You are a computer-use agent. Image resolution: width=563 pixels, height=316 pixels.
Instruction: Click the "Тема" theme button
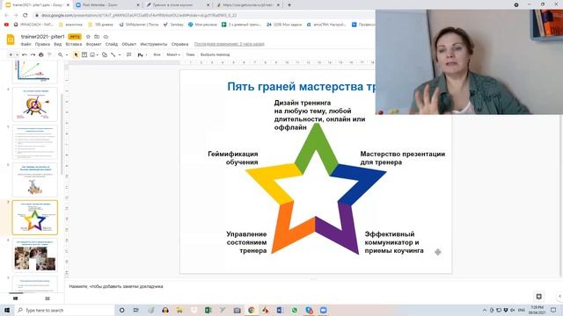tap(190, 54)
